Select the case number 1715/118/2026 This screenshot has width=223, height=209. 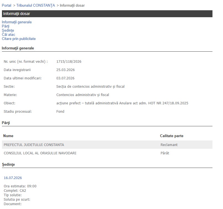pyautogui.click(x=69, y=62)
